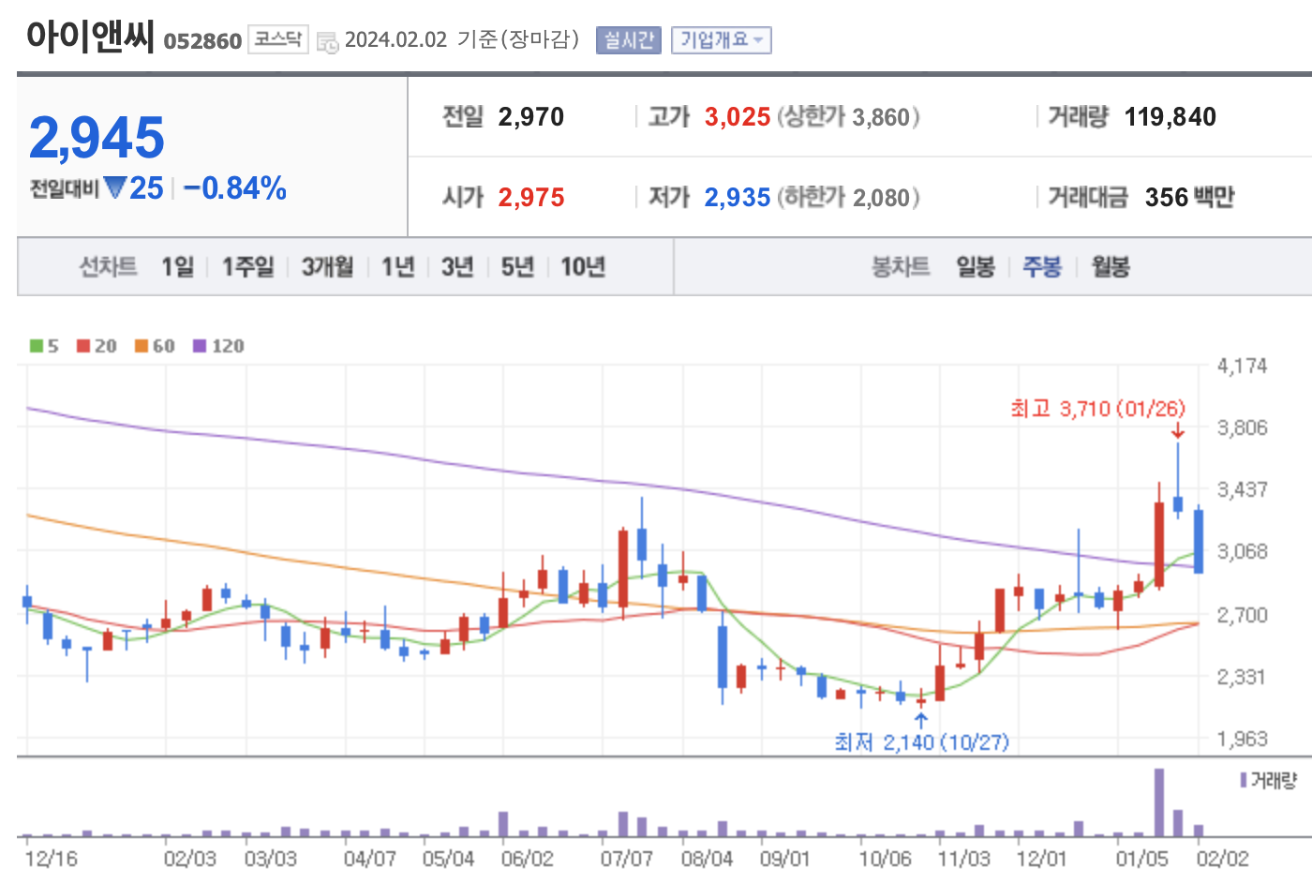Viewport: 1312px width, 883px height.
Task: Select the 1주일 line chart period
Action: (x=248, y=267)
